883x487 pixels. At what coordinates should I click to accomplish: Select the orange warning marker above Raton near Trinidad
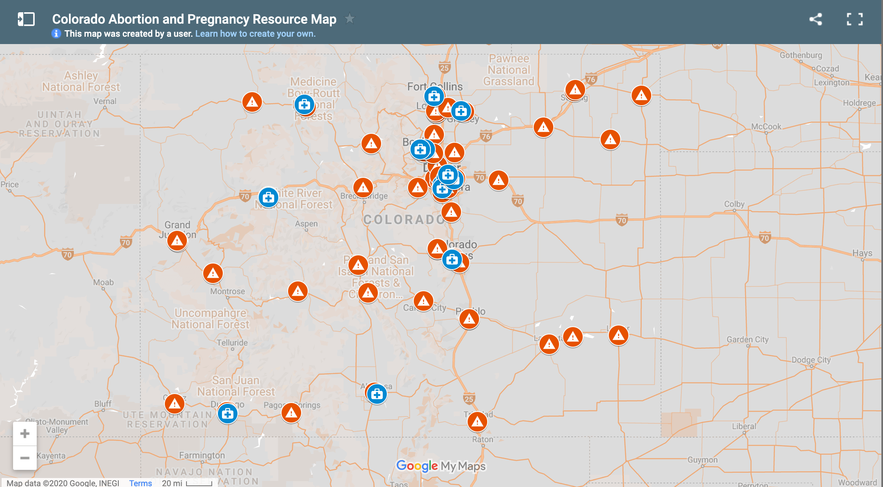[477, 422]
